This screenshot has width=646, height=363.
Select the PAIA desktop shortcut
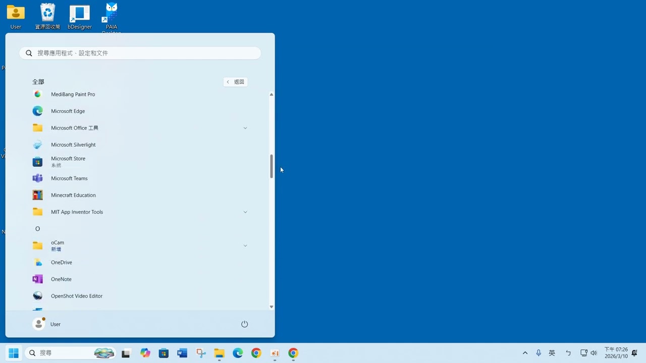112,18
